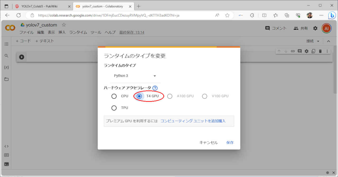Click the run cell play button

(22, 57)
